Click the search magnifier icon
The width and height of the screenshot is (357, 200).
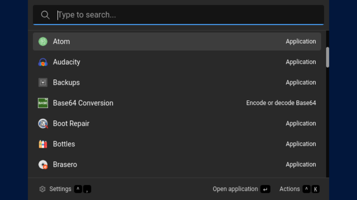point(45,15)
